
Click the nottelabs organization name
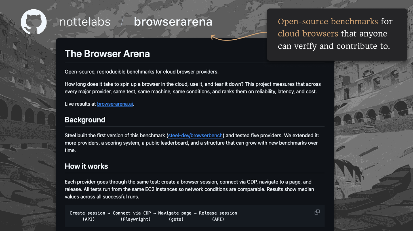[x=85, y=22]
